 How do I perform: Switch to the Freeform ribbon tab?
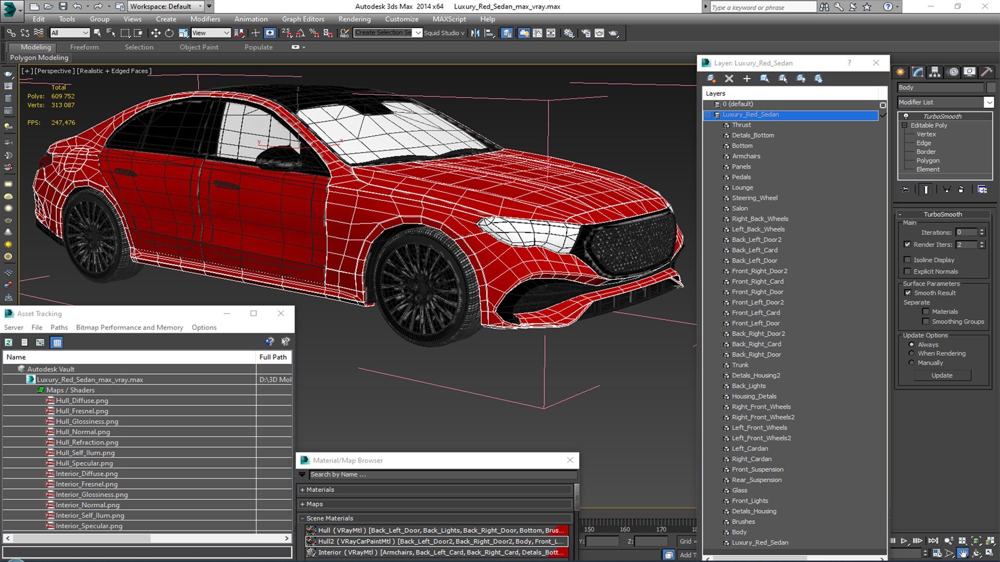pyautogui.click(x=84, y=47)
